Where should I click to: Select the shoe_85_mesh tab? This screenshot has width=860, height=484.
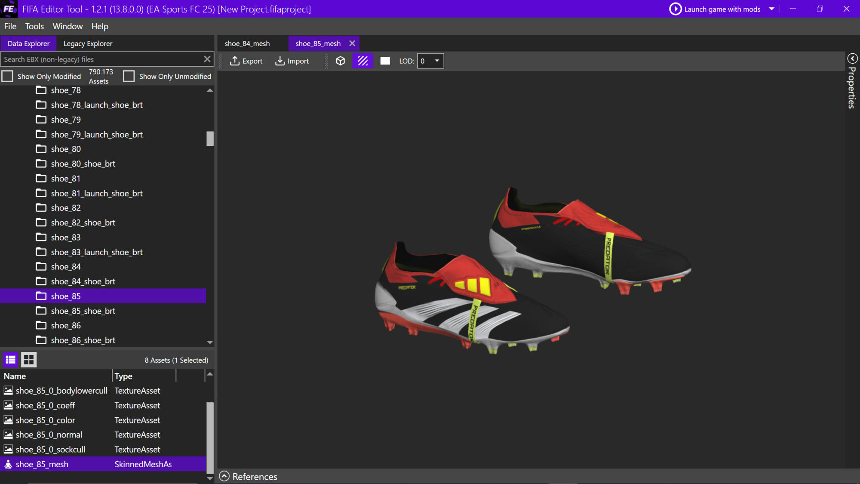tap(318, 43)
